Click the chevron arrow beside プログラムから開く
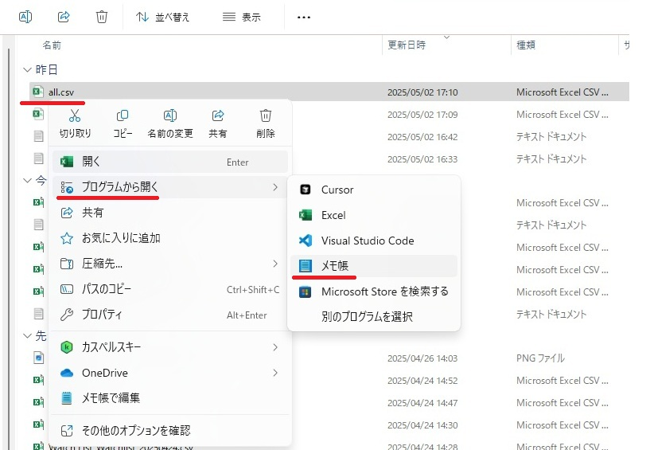Viewport: 650px width, 450px height. click(x=275, y=187)
